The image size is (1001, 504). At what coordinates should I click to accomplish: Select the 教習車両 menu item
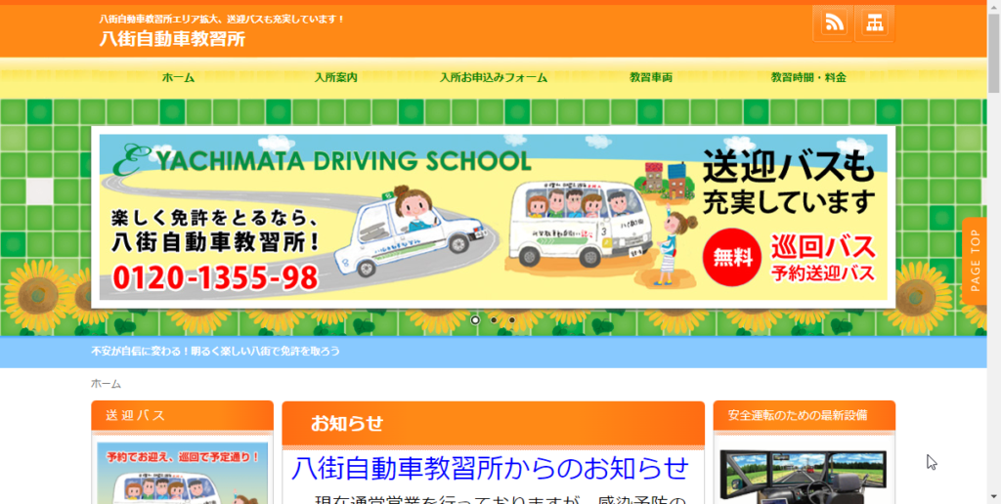651,78
